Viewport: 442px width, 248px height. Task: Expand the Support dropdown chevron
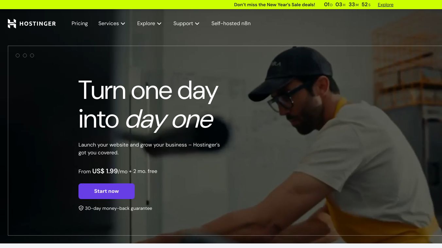pos(197,23)
